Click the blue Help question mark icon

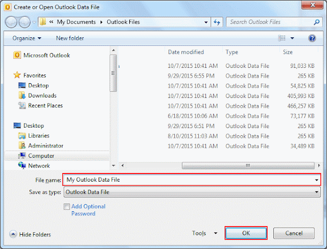coord(312,38)
